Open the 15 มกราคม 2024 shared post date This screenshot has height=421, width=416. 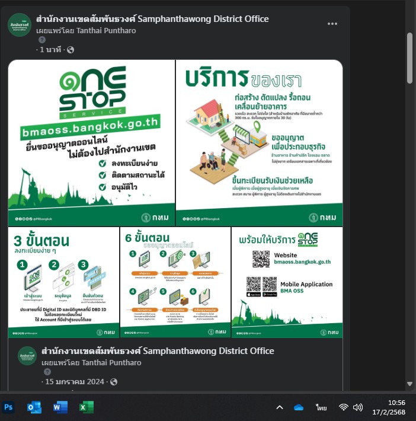(74, 381)
